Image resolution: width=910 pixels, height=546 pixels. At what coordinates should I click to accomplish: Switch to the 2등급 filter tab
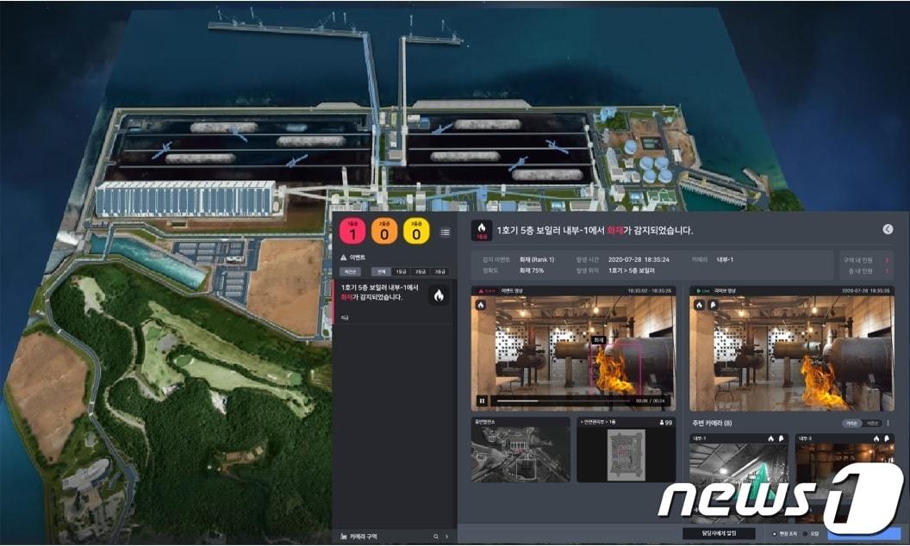pyautogui.click(x=421, y=271)
